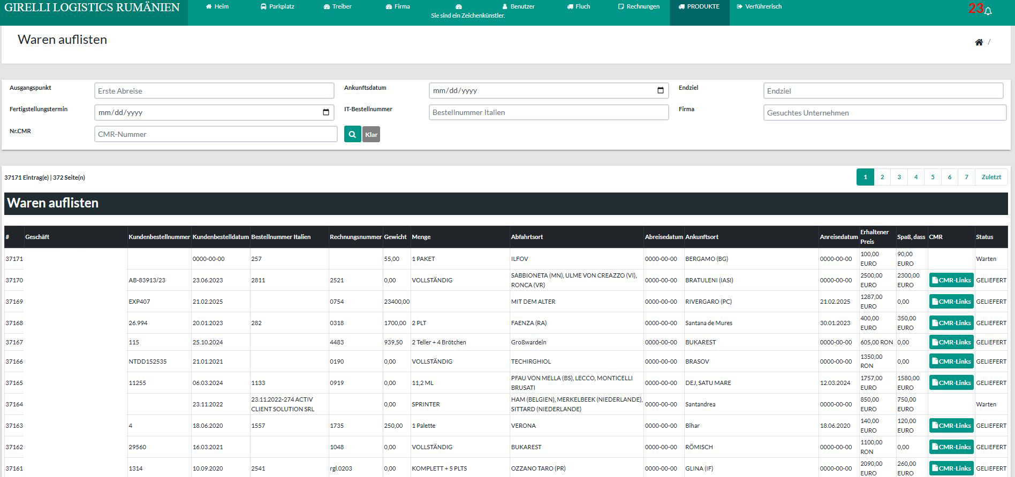
Task: Open CMR-Links for order 37163
Action: point(951,426)
